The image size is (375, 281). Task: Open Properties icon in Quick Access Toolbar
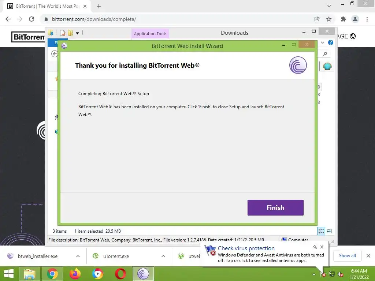(63, 33)
